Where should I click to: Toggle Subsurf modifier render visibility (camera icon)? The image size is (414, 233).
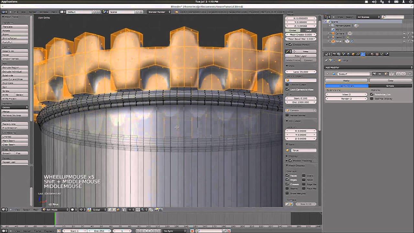375,74
